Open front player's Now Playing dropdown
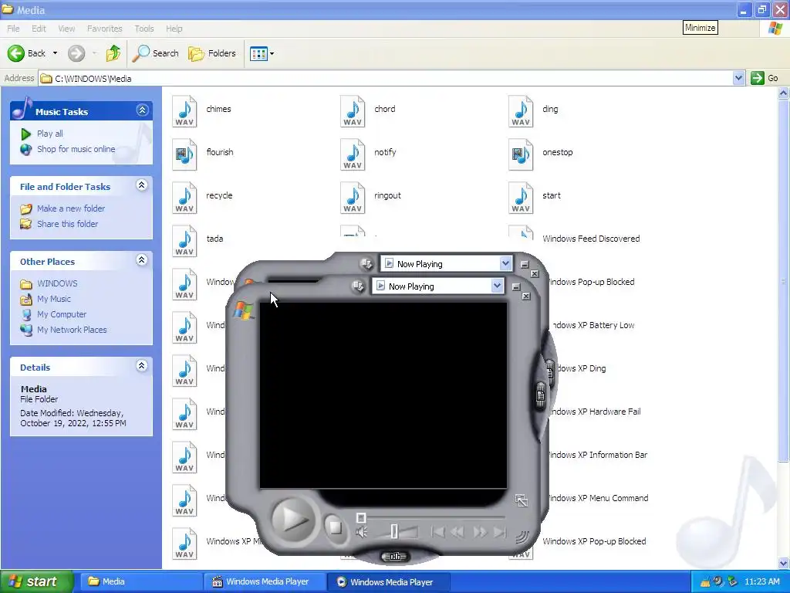Screen dimensions: 790x593 tap(497, 286)
